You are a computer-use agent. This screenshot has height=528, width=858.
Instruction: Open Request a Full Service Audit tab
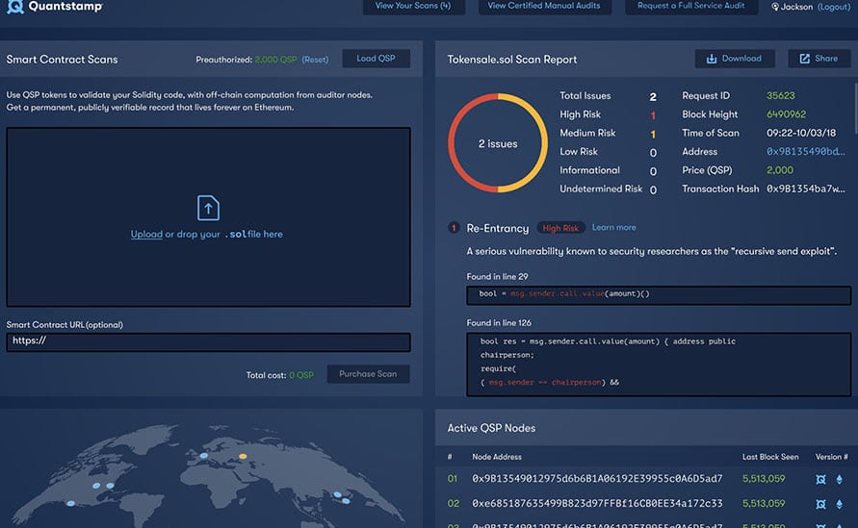(x=690, y=6)
